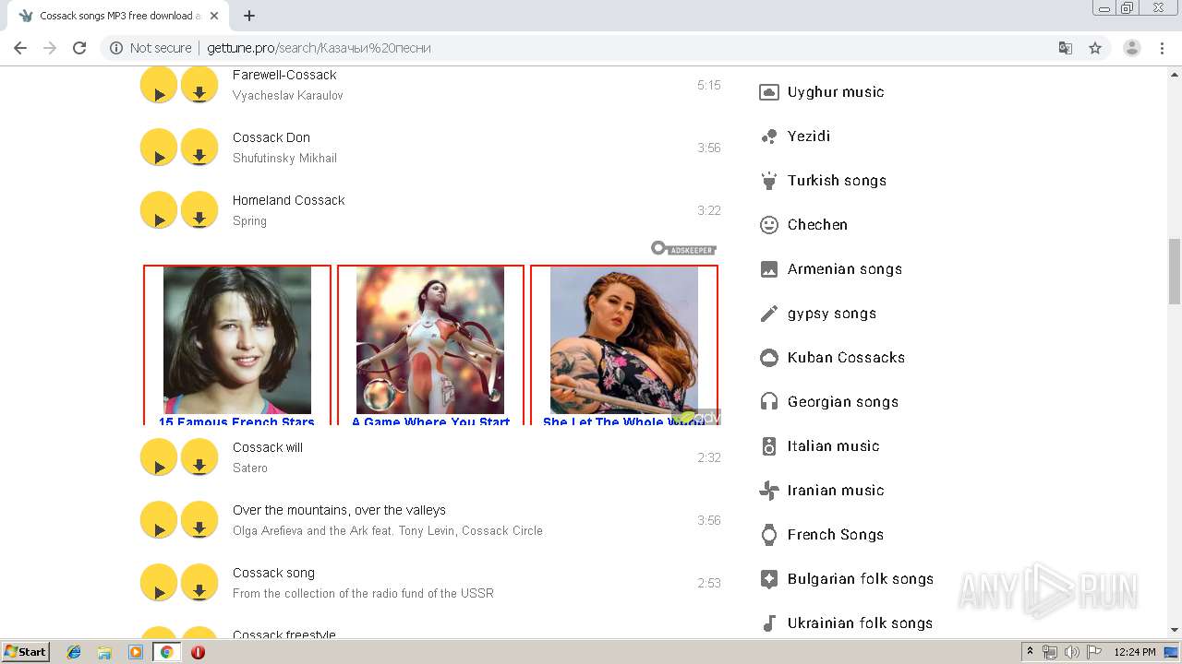Click the Yezidi bubbles icon
The width and height of the screenshot is (1182, 664).
click(769, 136)
